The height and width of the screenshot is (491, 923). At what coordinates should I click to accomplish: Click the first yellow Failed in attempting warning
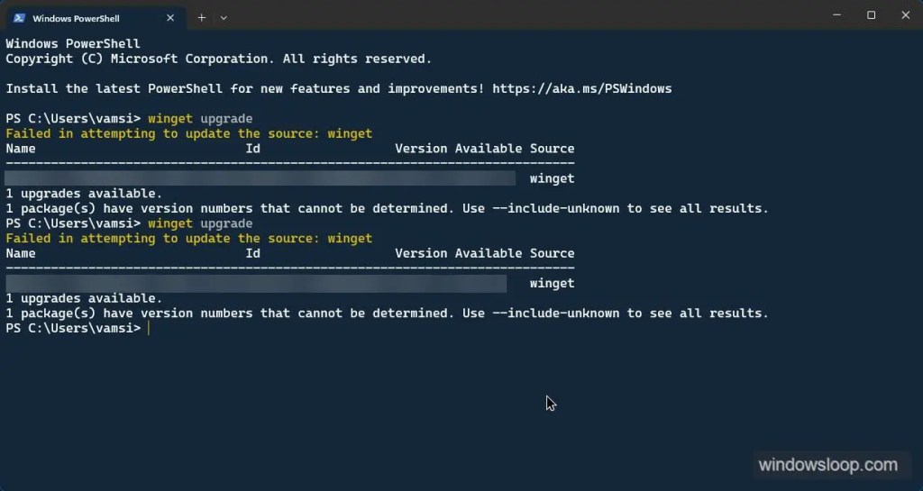pyautogui.click(x=189, y=134)
